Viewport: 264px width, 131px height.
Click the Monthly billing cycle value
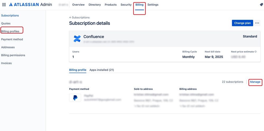click(188, 57)
